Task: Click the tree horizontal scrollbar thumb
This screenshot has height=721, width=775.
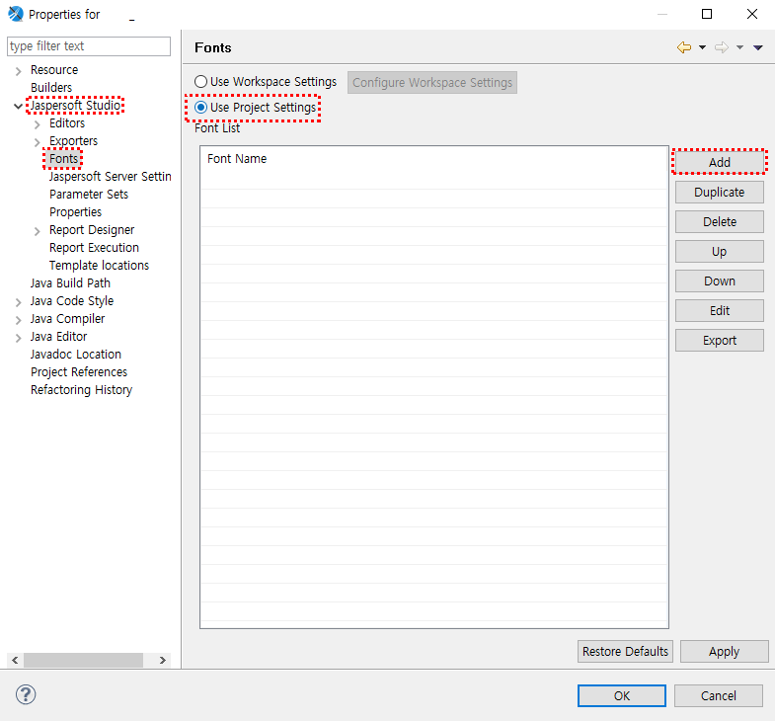Action: click(x=83, y=660)
